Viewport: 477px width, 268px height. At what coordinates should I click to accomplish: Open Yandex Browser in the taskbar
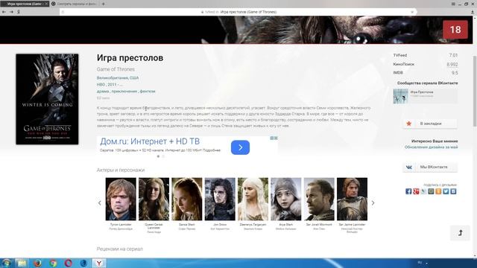99,263
